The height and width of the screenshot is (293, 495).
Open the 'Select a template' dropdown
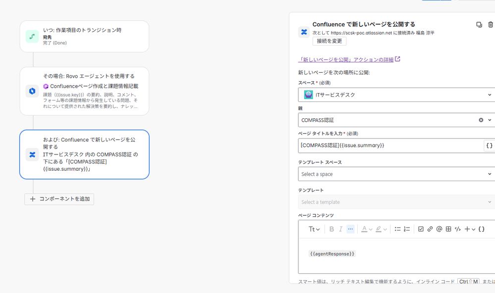coord(396,202)
